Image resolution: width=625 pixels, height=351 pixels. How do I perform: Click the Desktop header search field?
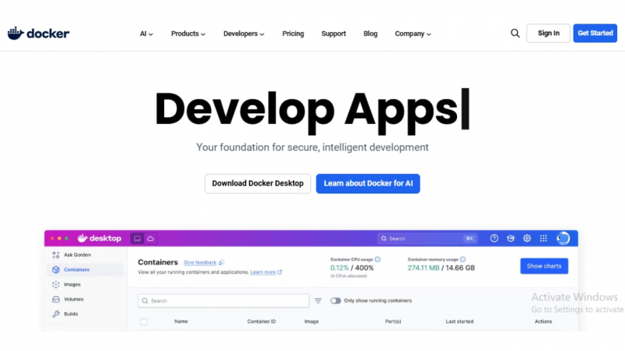(x=427, y=239)
